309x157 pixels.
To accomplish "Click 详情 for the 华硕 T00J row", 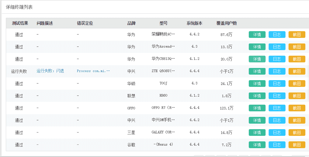I will [x=257, y=83].
